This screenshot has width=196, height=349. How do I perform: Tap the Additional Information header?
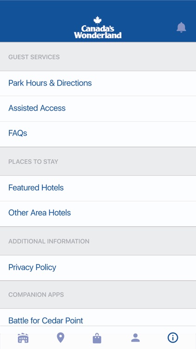(49, 241)
